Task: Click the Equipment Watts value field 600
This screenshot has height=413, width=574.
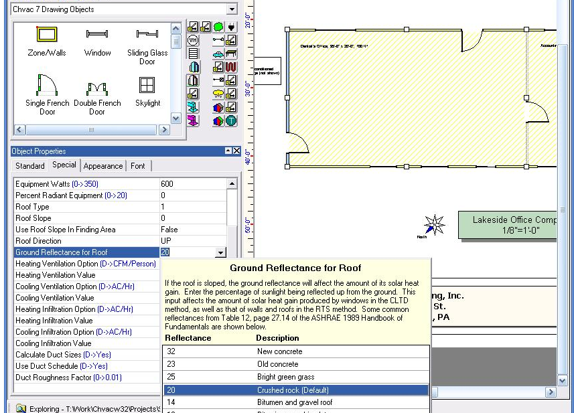Action: click(x=193, y=184)
